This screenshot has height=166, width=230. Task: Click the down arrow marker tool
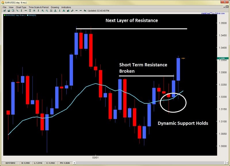click(x=38, y=11)
